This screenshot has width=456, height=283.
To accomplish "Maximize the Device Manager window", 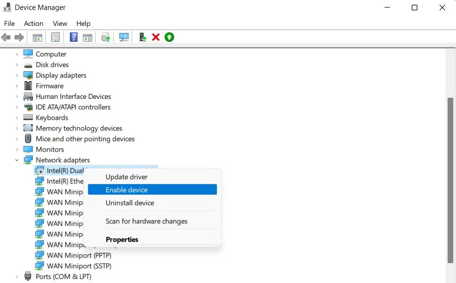I will [415, 7].
